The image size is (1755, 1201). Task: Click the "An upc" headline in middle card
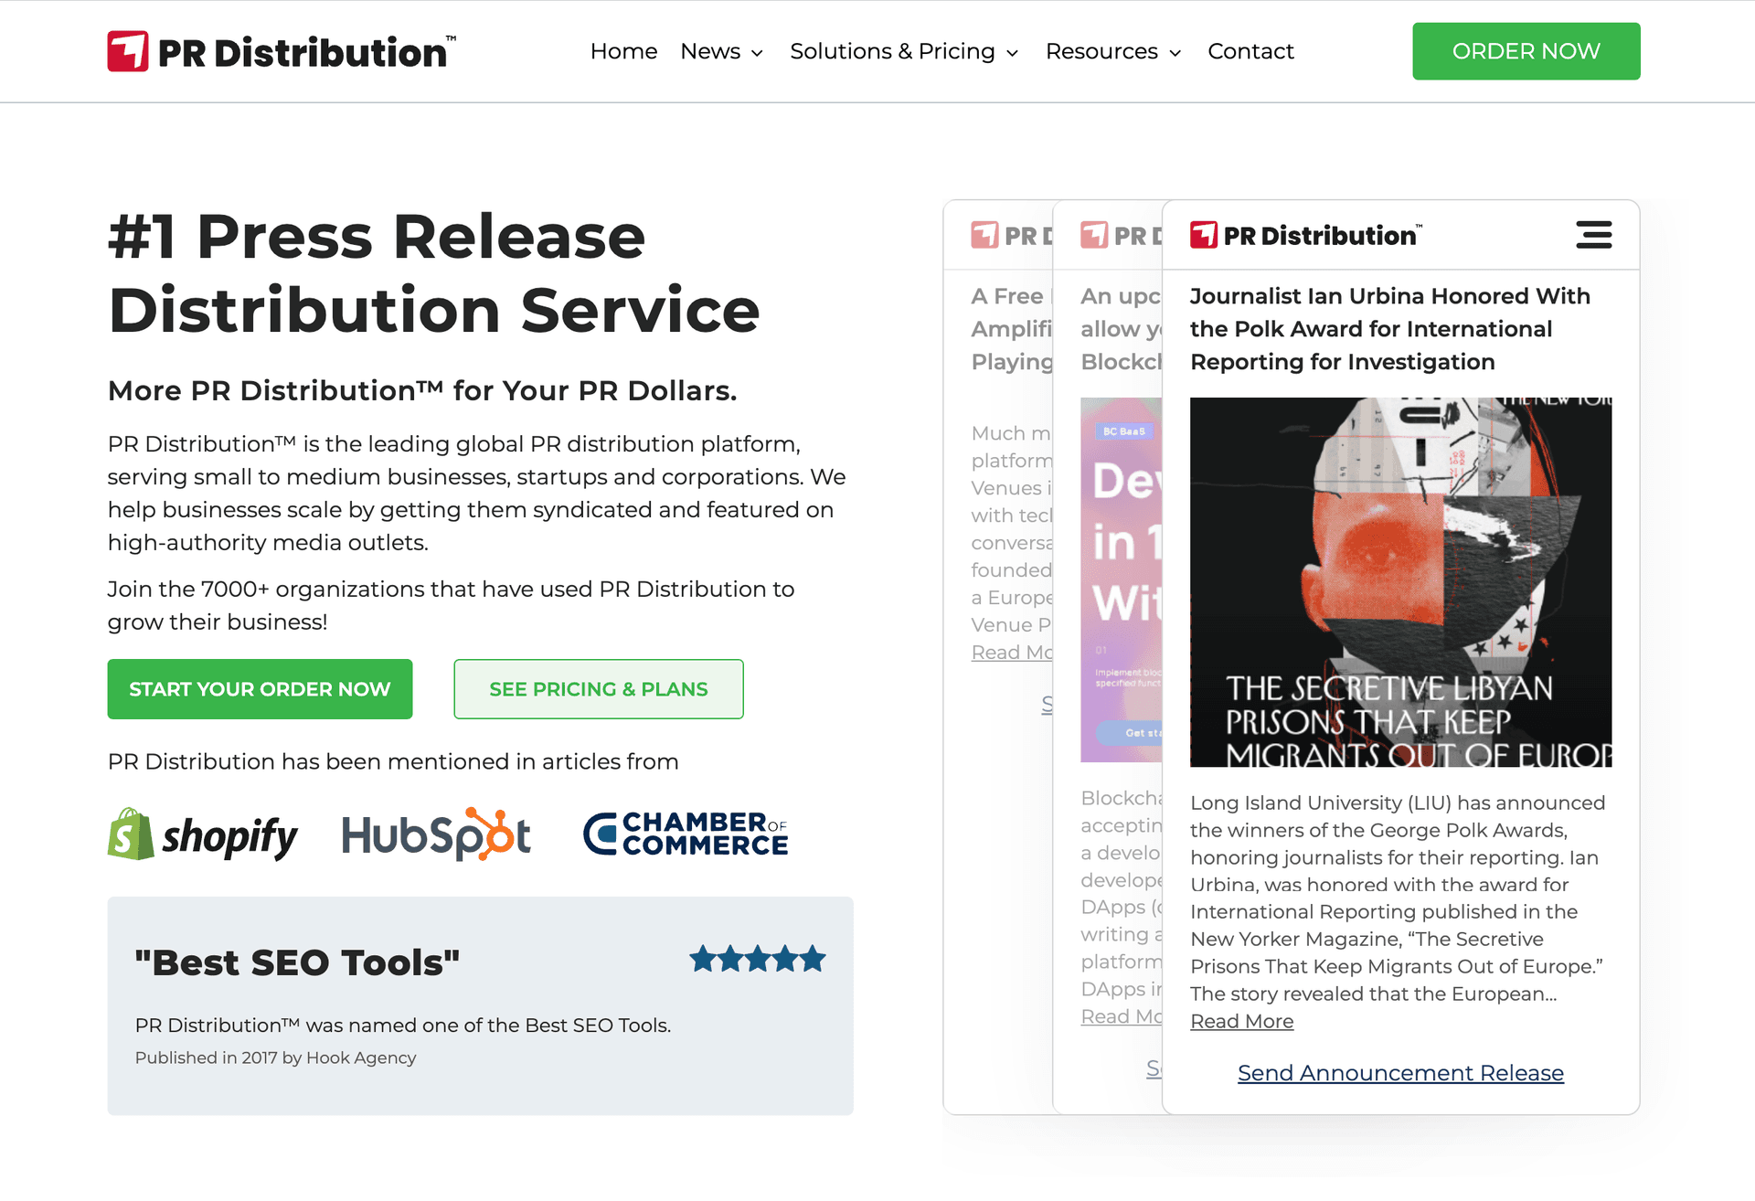[1122, 329]
